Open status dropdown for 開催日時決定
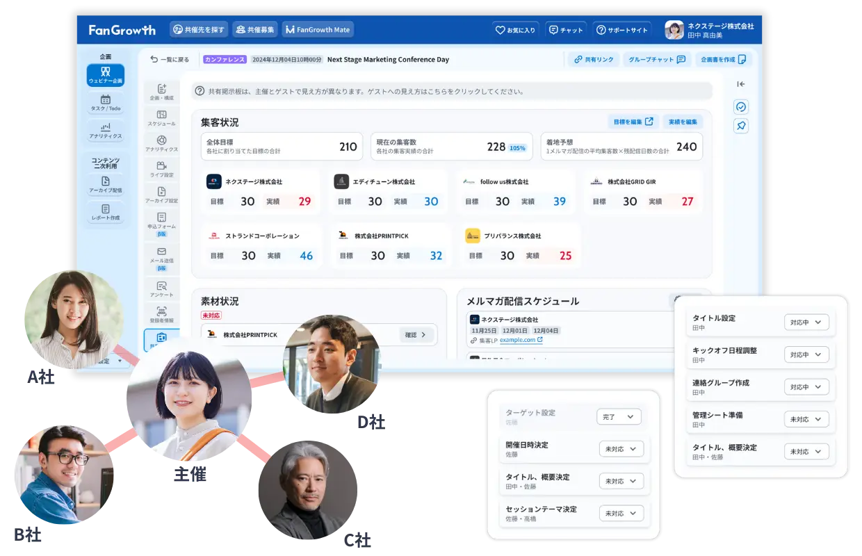This screenshot has height=556, width=862. 621,449
